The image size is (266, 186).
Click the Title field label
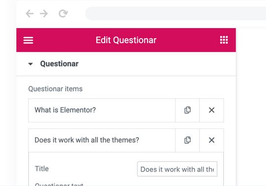[42, 169]
